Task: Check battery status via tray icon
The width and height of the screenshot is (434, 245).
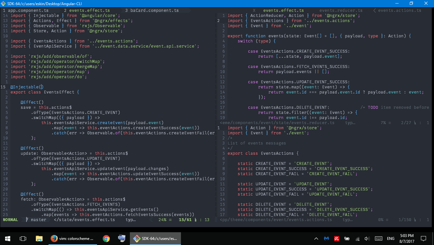Action: click(x=347, y=238)
